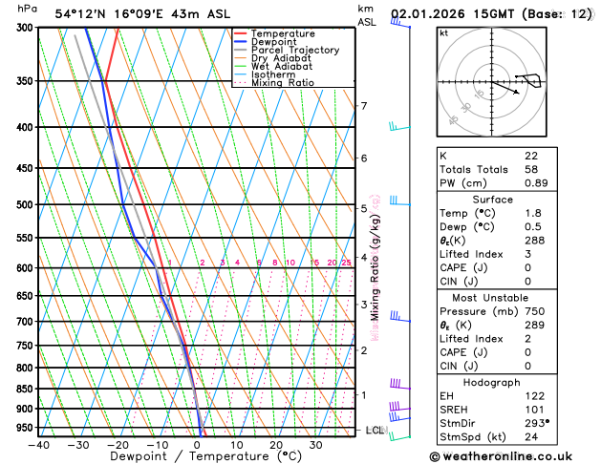The image size is (601, 464).
Task: Click the purple wind barb at 900 hPa
Action: [399, 406]
